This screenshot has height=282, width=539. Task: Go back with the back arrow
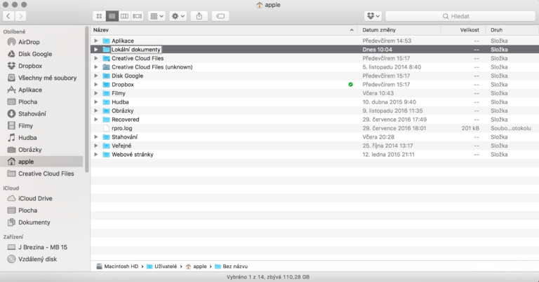point(8,15)
